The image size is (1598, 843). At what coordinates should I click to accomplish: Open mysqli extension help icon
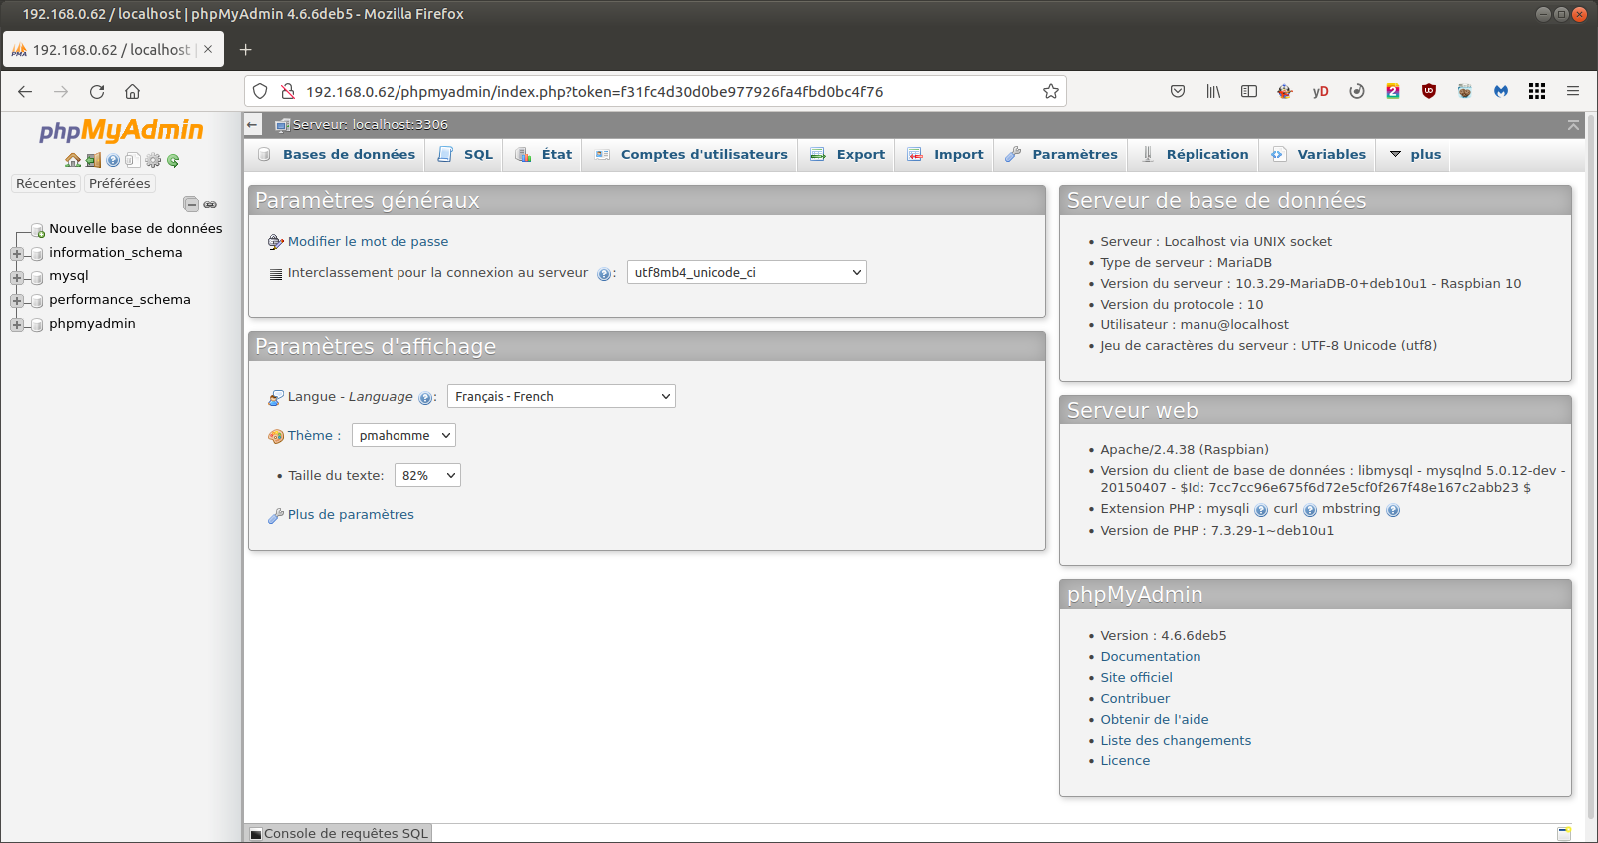point(1261,510)
